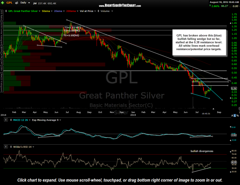Click the 2.86% change value
This screenshot has height=185, width=240.
[215, 6]
